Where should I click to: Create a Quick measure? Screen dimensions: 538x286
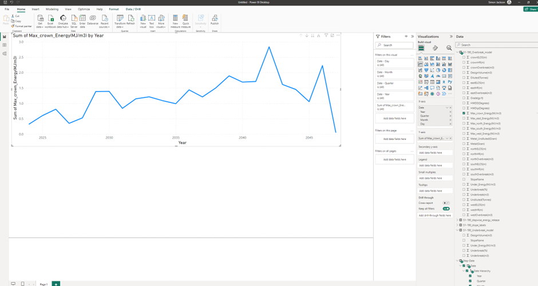click(x=185, y=21)
